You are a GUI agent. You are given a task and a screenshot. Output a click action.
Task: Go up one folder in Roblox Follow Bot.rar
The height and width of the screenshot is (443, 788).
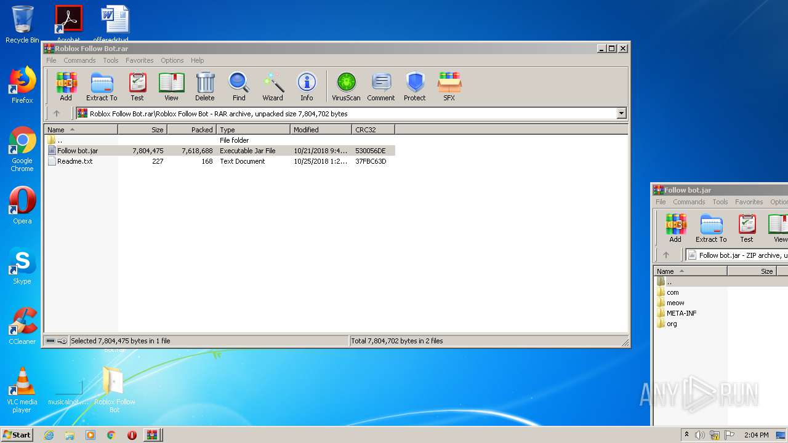pyautogui.click(x=57, y=113)
